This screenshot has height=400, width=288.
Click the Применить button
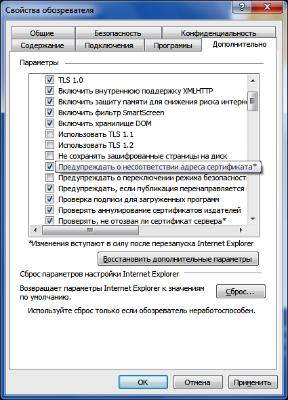[x=253, y=382]
